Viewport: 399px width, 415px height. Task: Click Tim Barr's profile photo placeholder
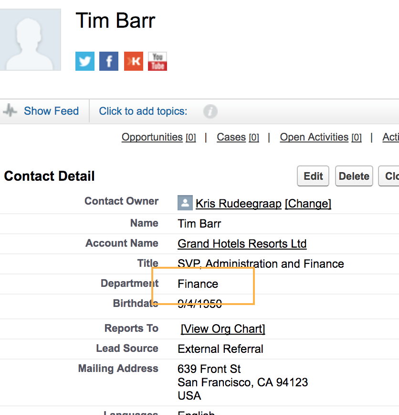point(31,40)
